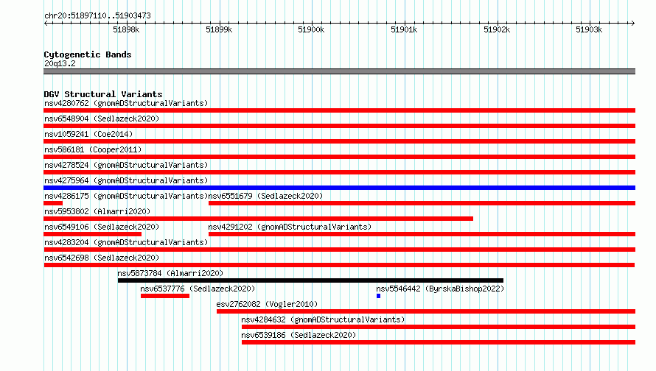
Task: Click the red bar under nsv4284632
Action: [439, 327]
